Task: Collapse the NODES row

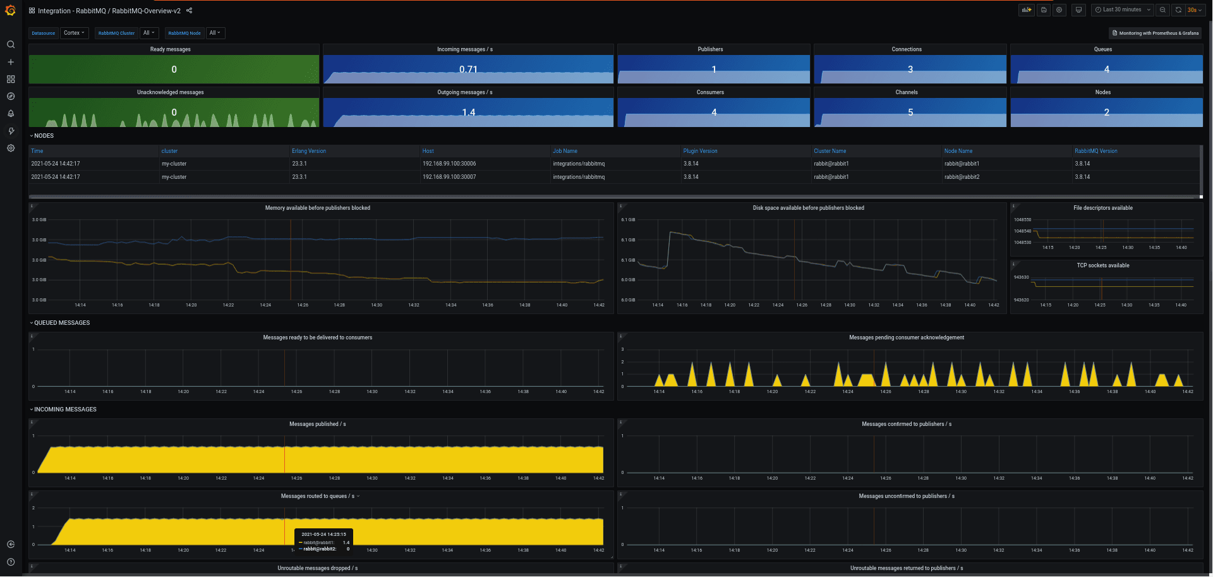Action: pos(42,135)
